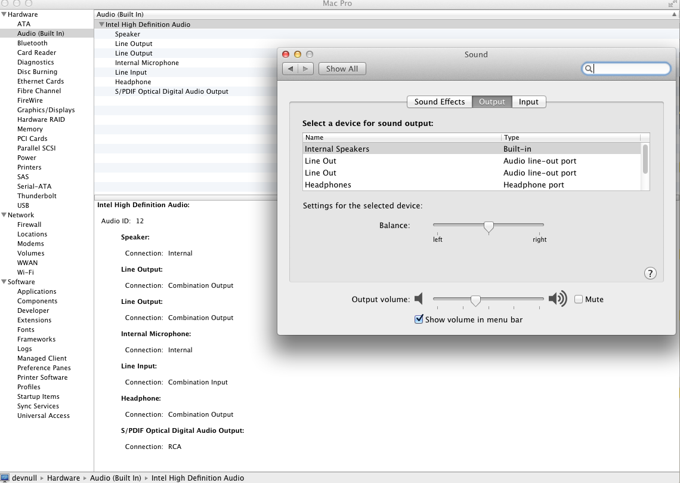The width and height of the screenshot is (680, 483).
Task: Select Startup Items in sidebar
Action: pos(39,396)
